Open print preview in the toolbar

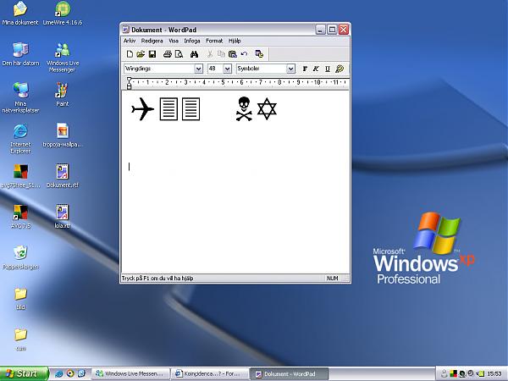tap(179, 54)
